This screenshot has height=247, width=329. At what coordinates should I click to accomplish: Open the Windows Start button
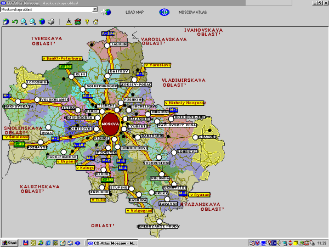(10, 243)
